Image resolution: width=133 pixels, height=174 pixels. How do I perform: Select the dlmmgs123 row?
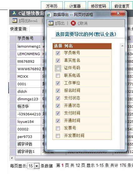[28, 99]
